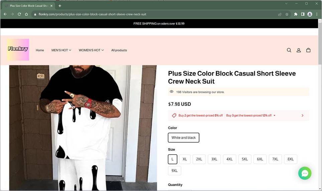Click the address bar URL
Viewport: 322px width, 191px height.
click(93, 14)
